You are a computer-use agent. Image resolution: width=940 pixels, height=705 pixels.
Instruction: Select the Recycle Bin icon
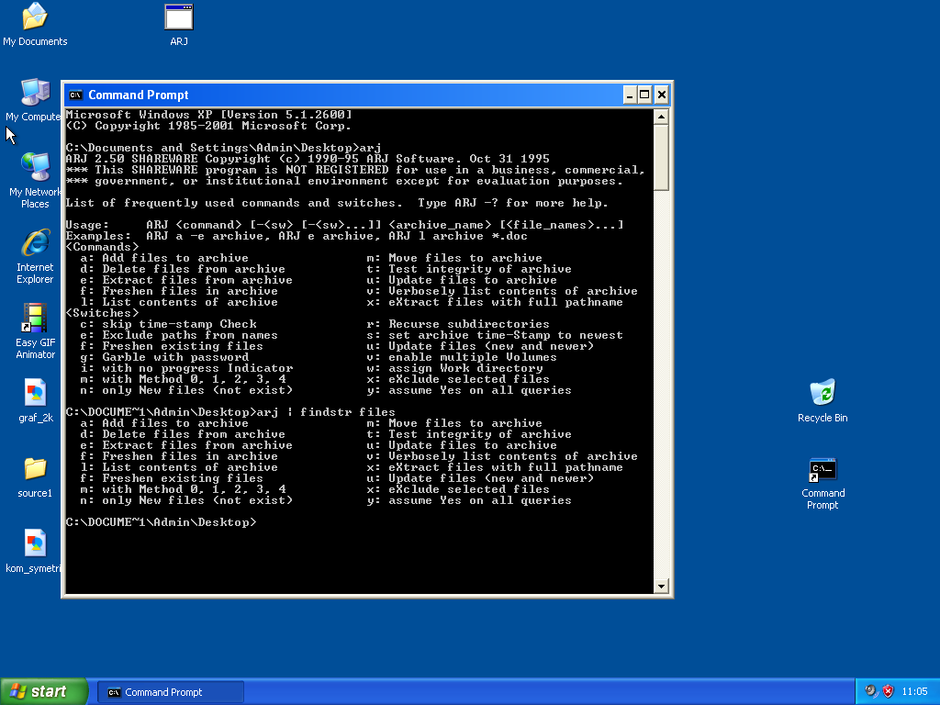(822, 401)
